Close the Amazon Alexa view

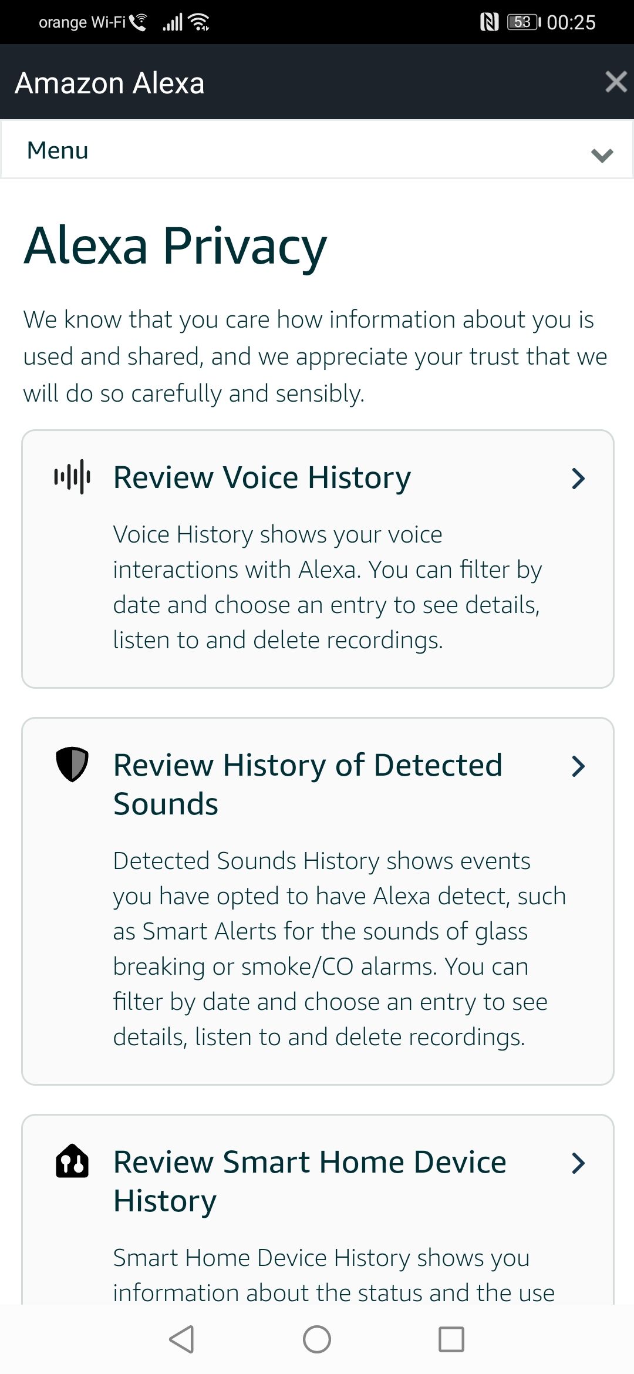tap(615, 82)
